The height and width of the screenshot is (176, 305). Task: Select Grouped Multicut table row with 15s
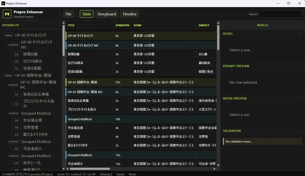141,155
